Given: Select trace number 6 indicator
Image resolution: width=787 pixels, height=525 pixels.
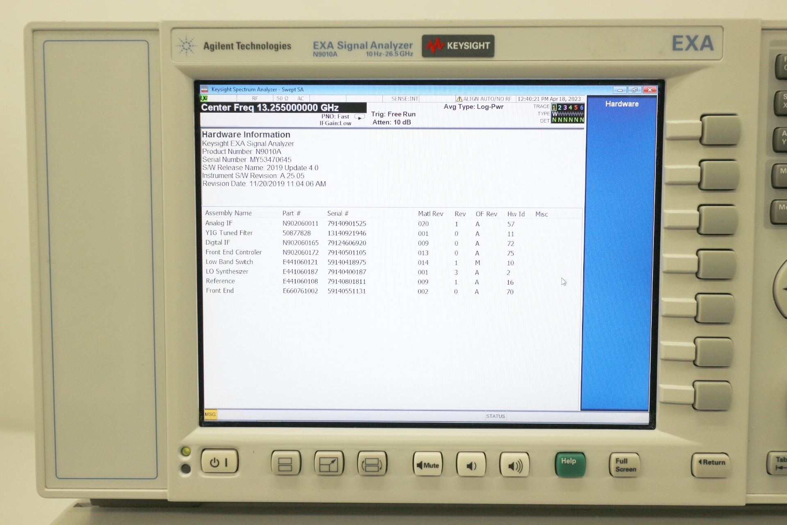Looking at the screenshot, I should coord(581,107).
